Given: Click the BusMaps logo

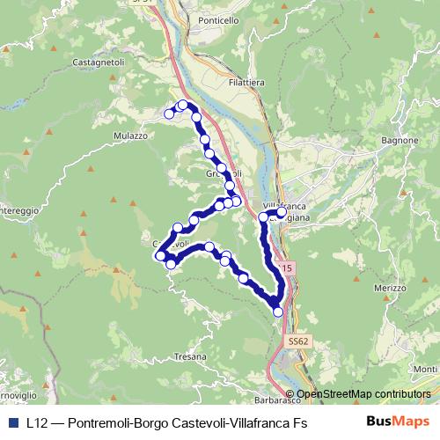Looking at the screenshot, I should coord(398,422).
